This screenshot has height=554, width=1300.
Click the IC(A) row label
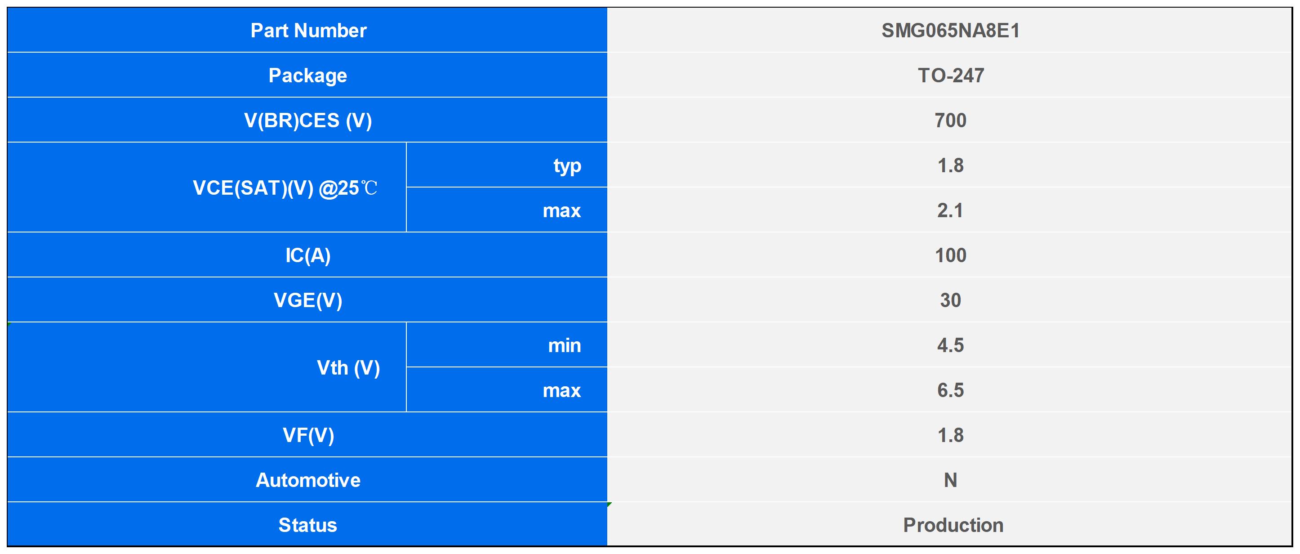307,255
